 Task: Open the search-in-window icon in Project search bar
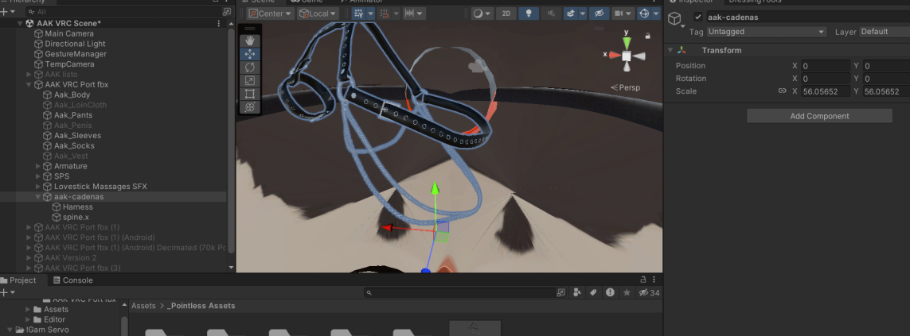pos(561,292)
